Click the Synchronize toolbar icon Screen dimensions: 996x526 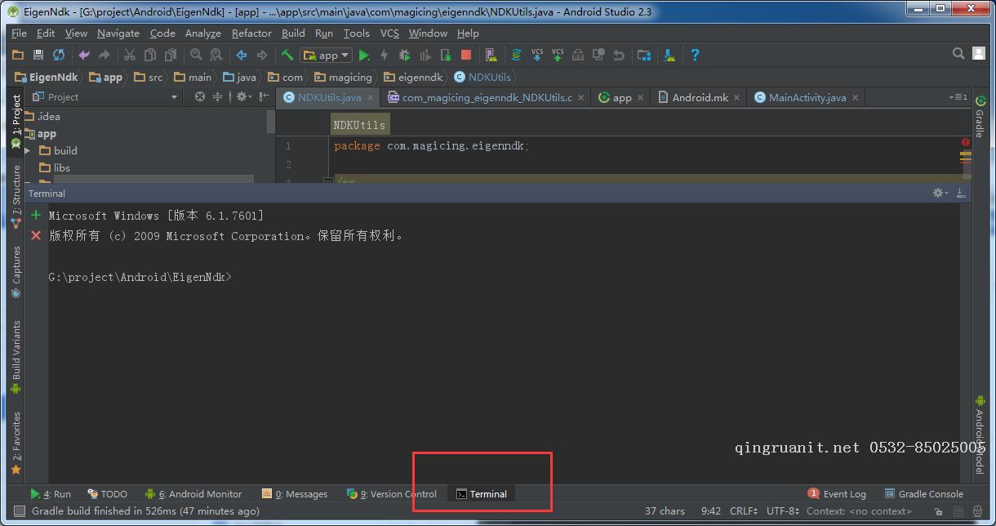59,55
